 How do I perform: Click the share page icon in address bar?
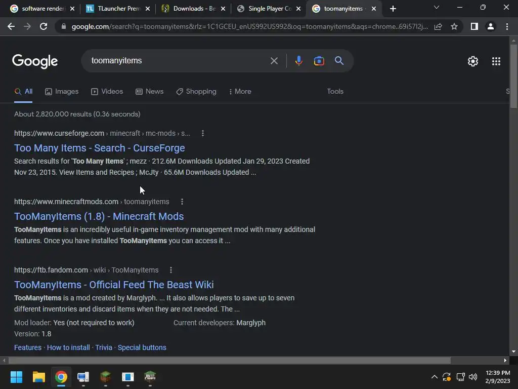(438, 26)
